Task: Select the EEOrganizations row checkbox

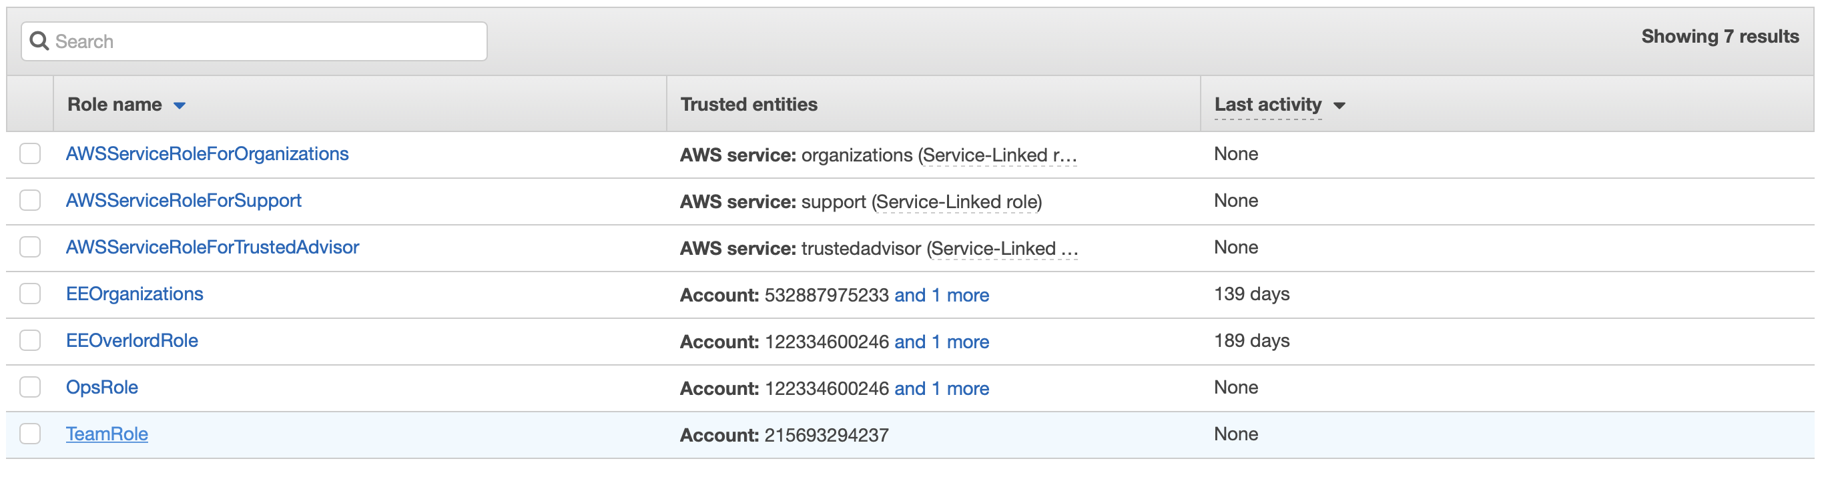Action: coord(30,294)
